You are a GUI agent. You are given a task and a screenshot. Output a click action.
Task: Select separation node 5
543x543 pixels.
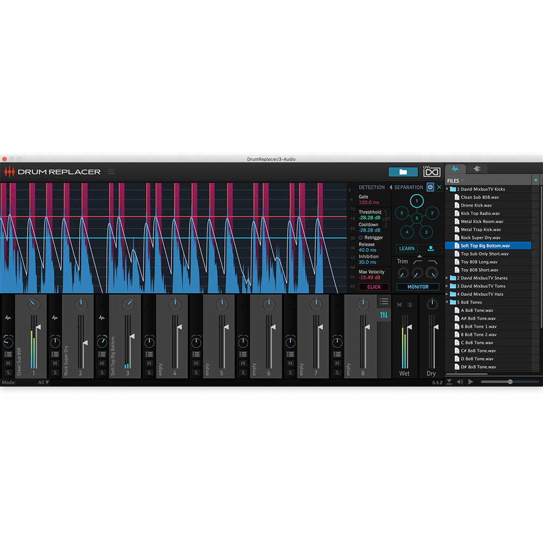point(402,213)
